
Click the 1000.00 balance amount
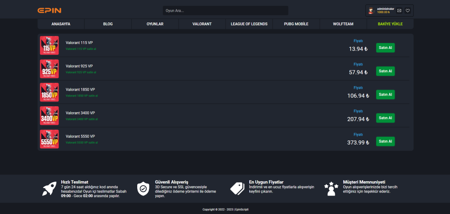[383, 12]
